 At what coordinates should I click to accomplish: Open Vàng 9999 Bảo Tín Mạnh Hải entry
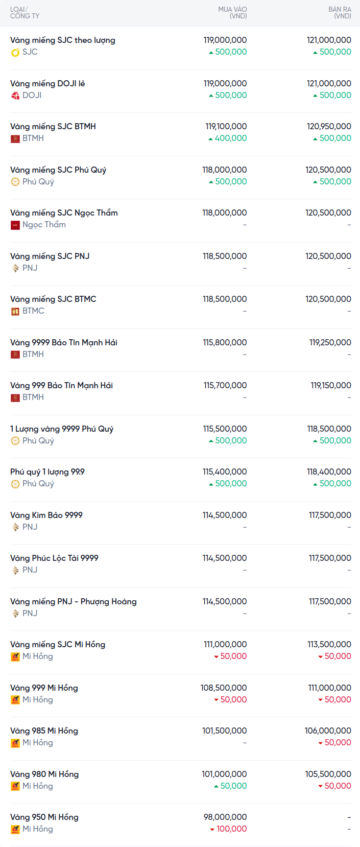pyautogui.click(x=63, y=342)
